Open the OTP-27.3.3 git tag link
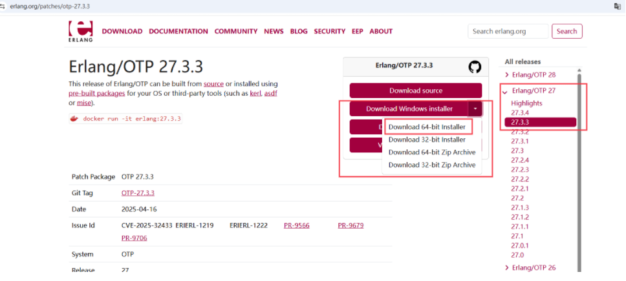The width and height of the screenshot is (626, 281). pos(138,193)
